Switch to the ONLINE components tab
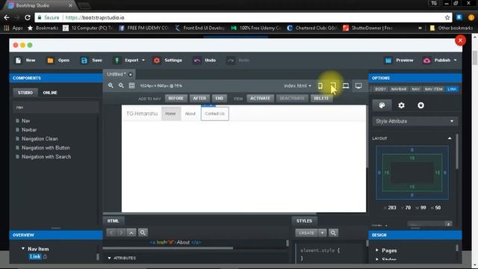Screen dimensions: 478x269 [50, 93]
